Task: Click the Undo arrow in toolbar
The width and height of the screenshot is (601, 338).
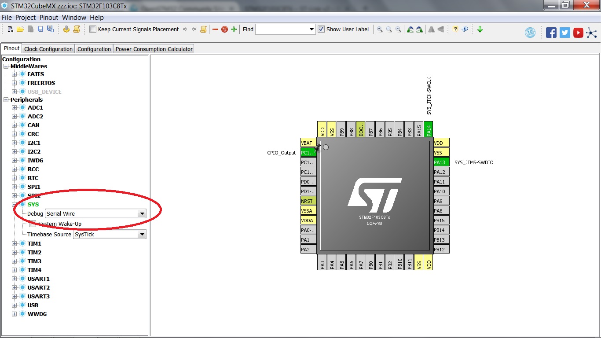Action: point(185,29)
